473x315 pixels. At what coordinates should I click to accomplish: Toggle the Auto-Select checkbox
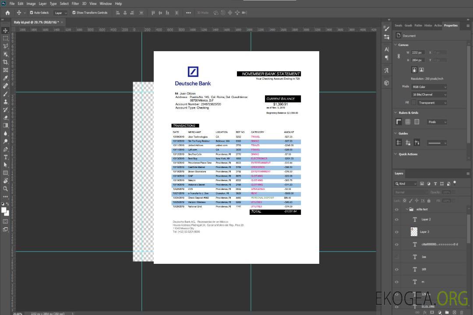coord(32,13)
